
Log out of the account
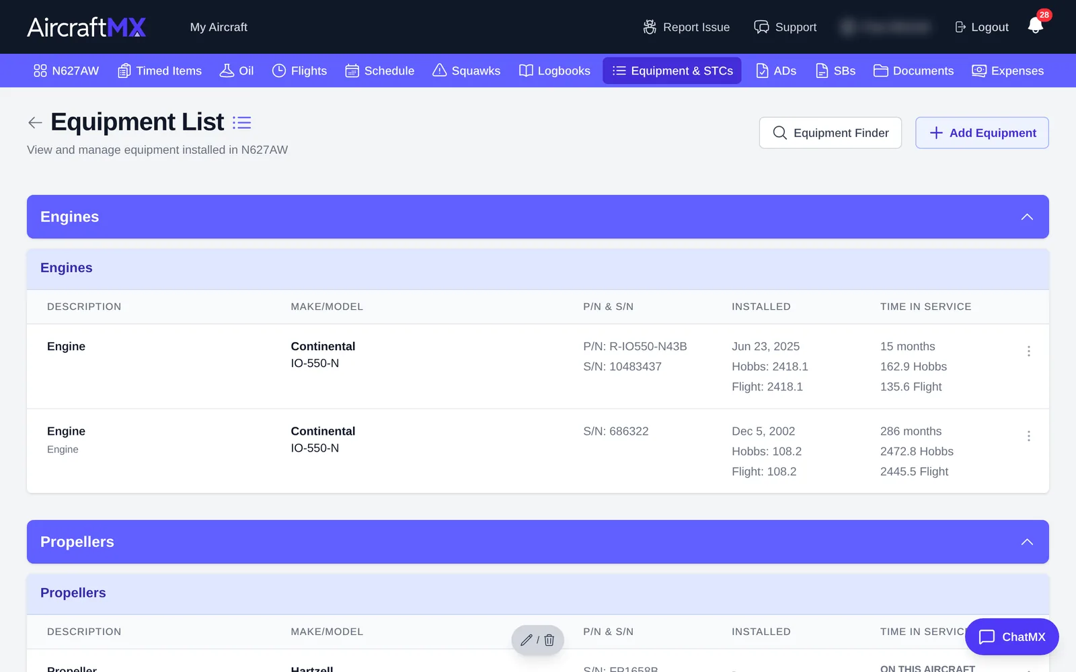[981, 27]
